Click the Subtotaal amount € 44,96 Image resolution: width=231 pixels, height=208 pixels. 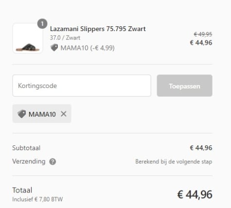pos(201,148)
